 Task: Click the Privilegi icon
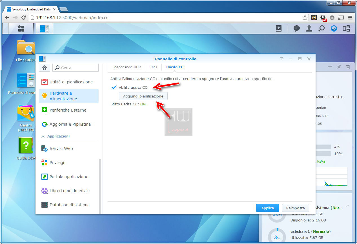45,163
